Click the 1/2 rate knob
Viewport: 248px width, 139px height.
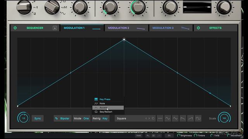[x=24, y=118]
